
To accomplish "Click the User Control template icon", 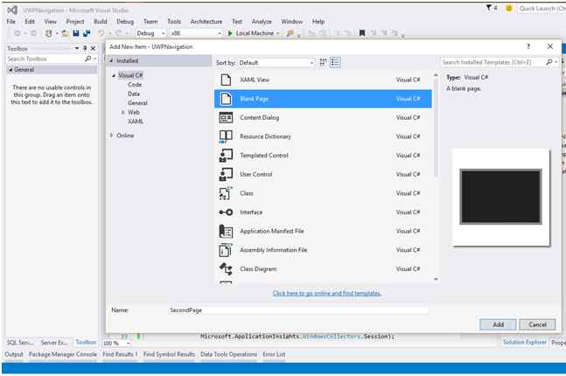I will click(226, 174).
